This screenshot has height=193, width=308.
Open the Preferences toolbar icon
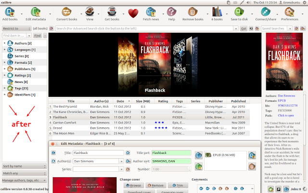pos(290,12)
